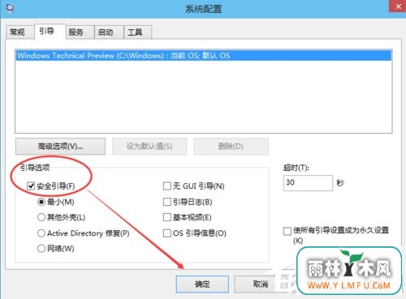Go to the 启动 tab
Screen dimensions: 406x299
[x=109, y=32]
